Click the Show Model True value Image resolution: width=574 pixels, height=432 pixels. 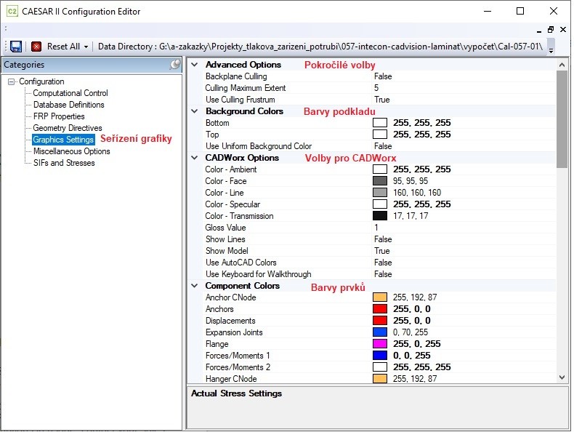(x=381, y=251)
